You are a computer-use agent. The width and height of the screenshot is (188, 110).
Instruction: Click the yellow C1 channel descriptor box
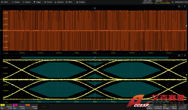[6, 107]
